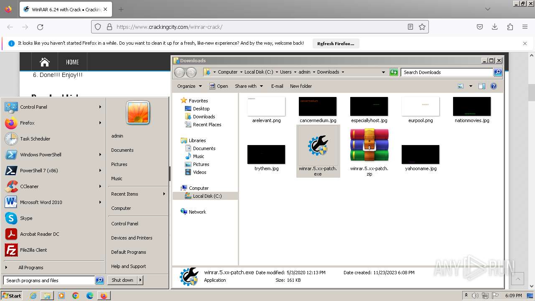
Task: Click Open button in Explorer toolbar
Action: (x=219, y=86)
